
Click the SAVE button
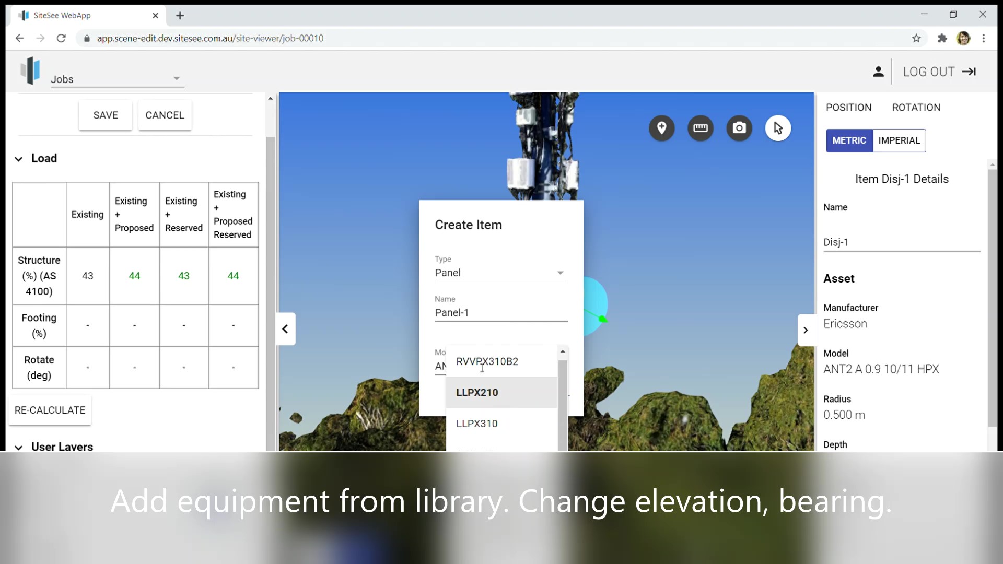(x=106, y=115)
